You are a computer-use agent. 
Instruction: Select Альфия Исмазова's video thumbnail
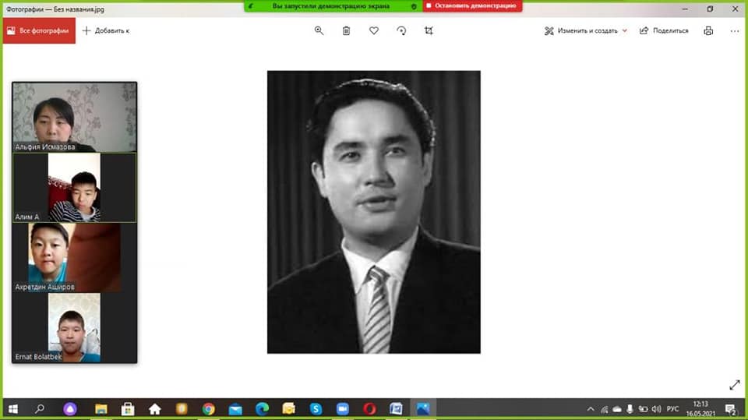(x=74, y=117)
